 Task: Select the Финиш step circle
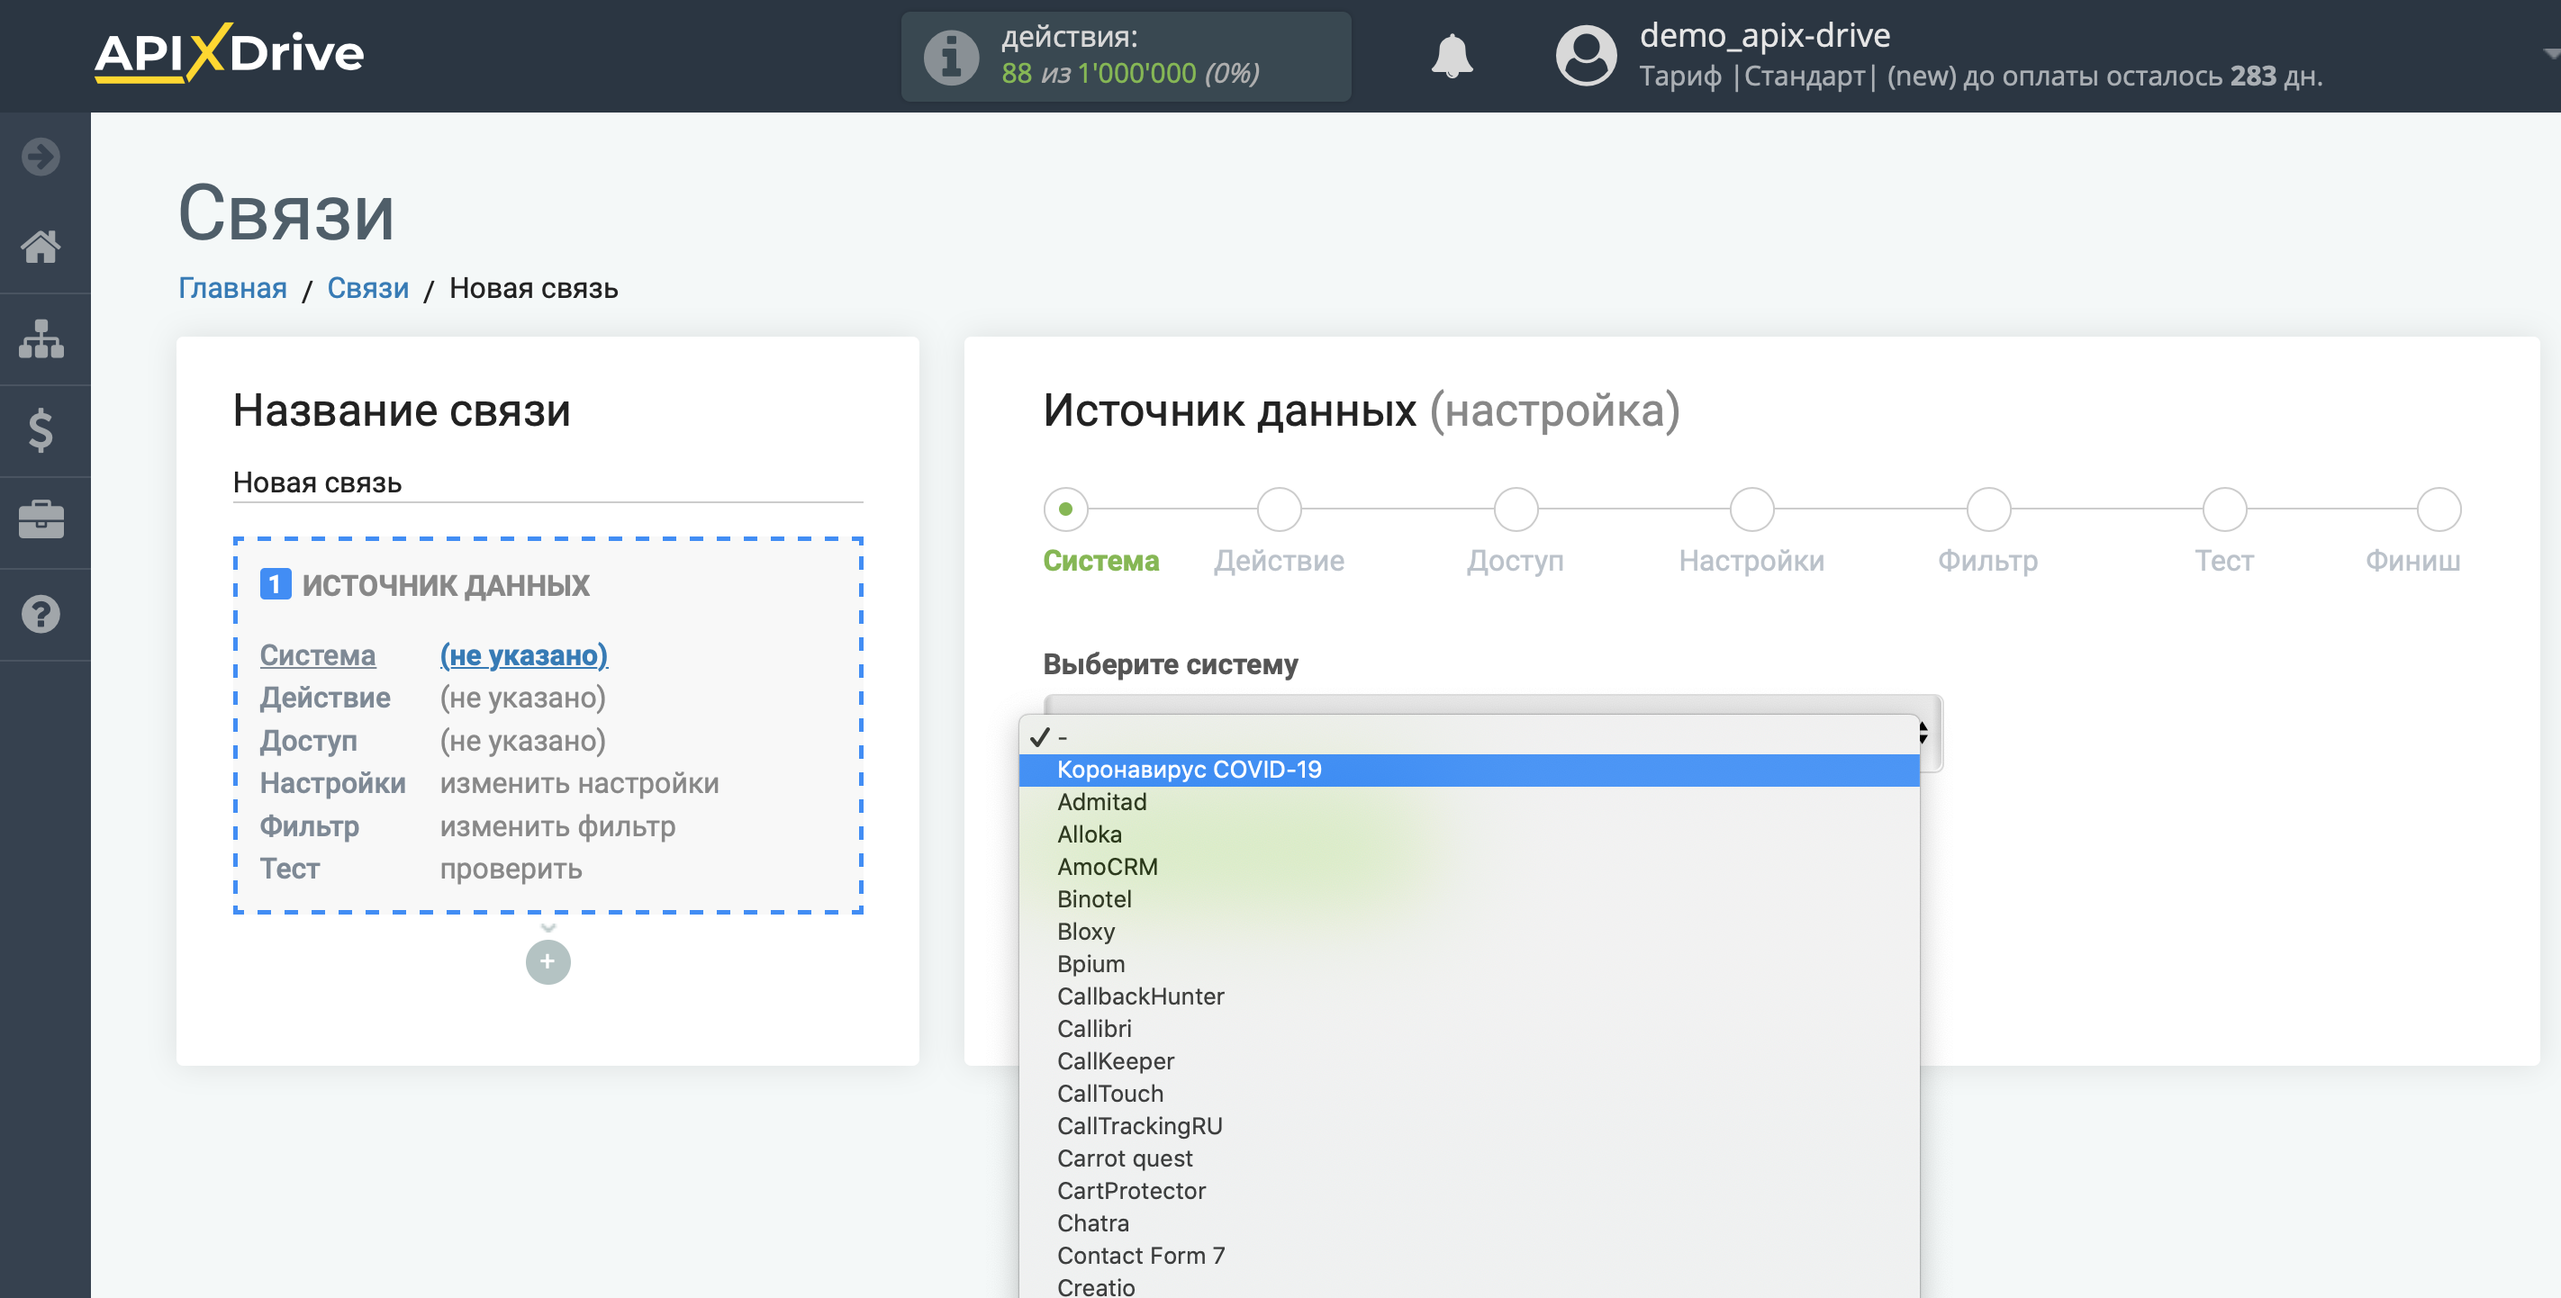(2439, 509)
